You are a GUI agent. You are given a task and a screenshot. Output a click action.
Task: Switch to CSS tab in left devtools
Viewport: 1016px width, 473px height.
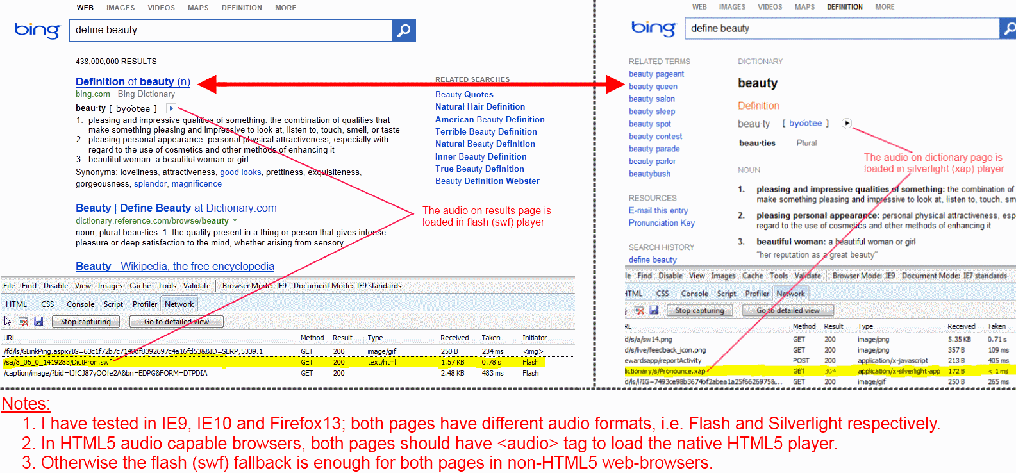[x=47, y=304]
